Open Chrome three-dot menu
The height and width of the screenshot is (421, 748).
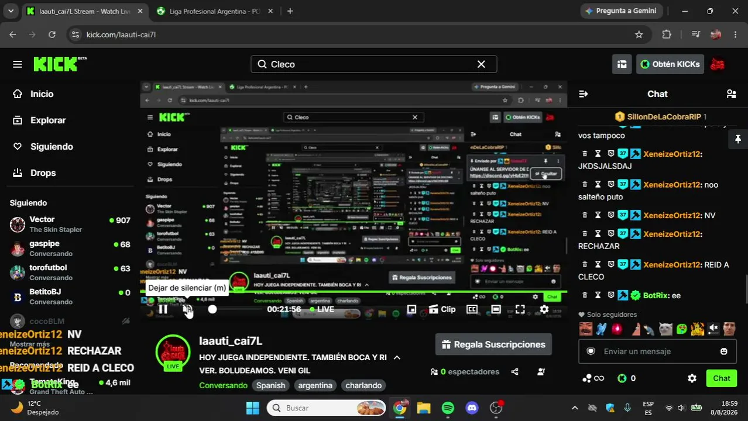(x=736, y=34)
